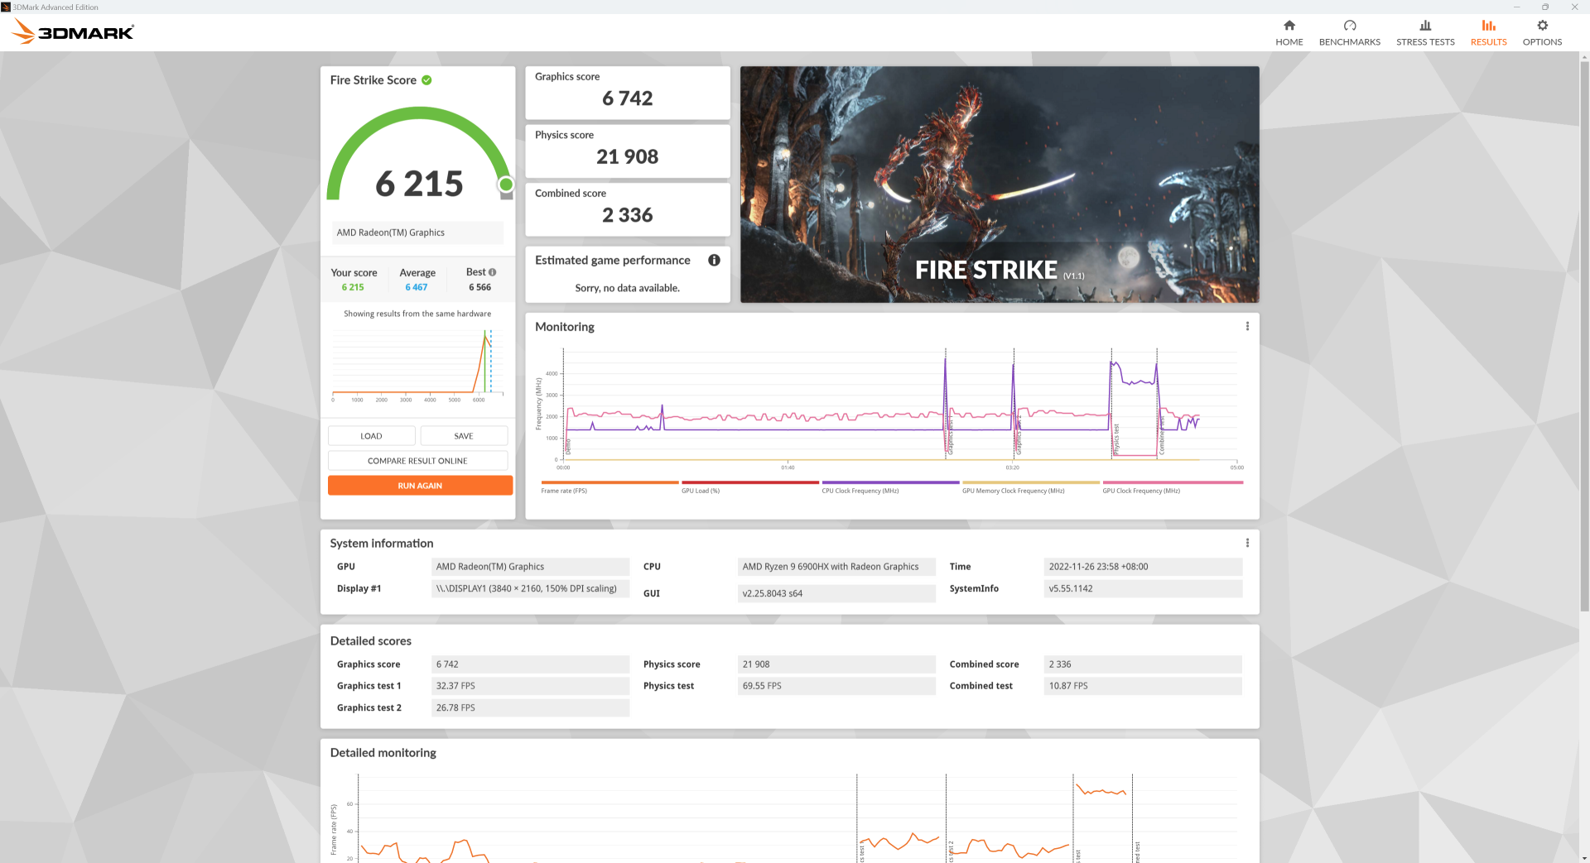Click Graphics test 1 value 32.37 FPS
This screenshot has width=1590, height=863.
(x=530, y=686)
